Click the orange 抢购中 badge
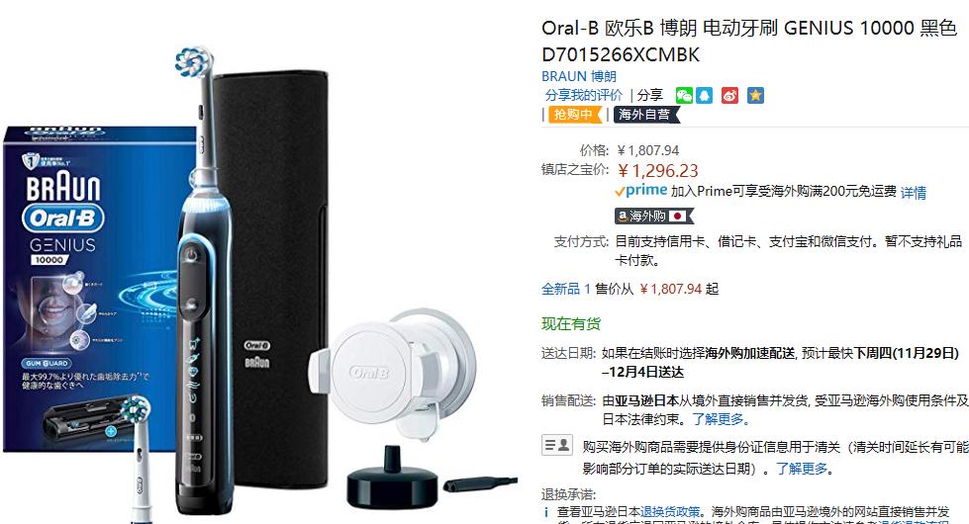969x524 pixels. pyautogui.click(x=575, y=115)
